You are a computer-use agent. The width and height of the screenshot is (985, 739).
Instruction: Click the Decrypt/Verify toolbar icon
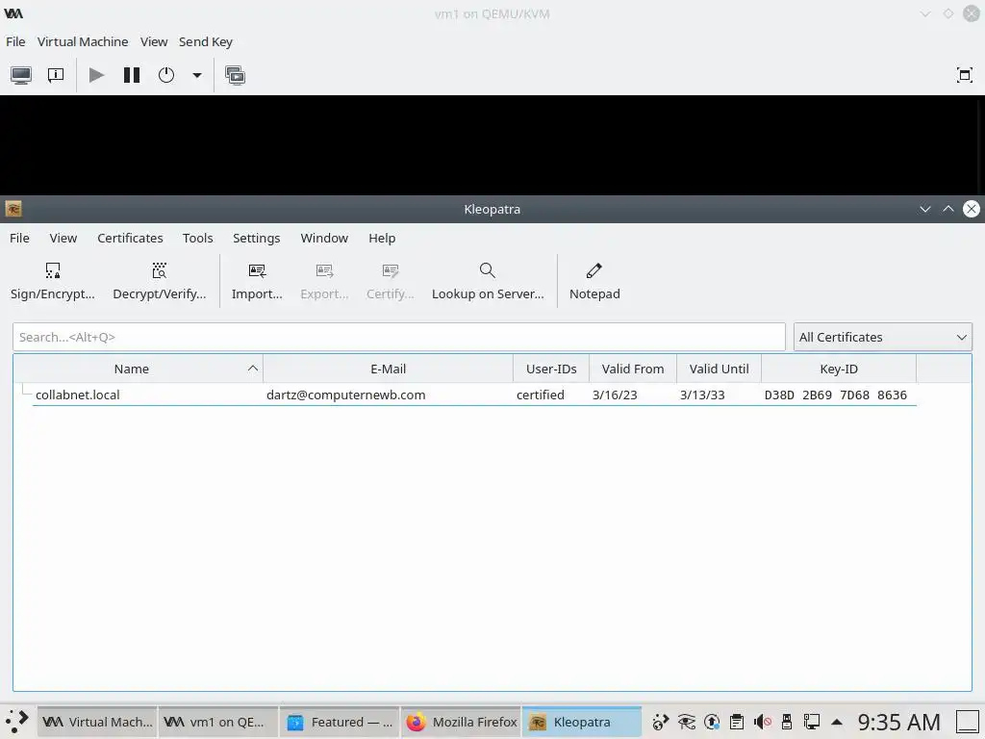point(160,270)
